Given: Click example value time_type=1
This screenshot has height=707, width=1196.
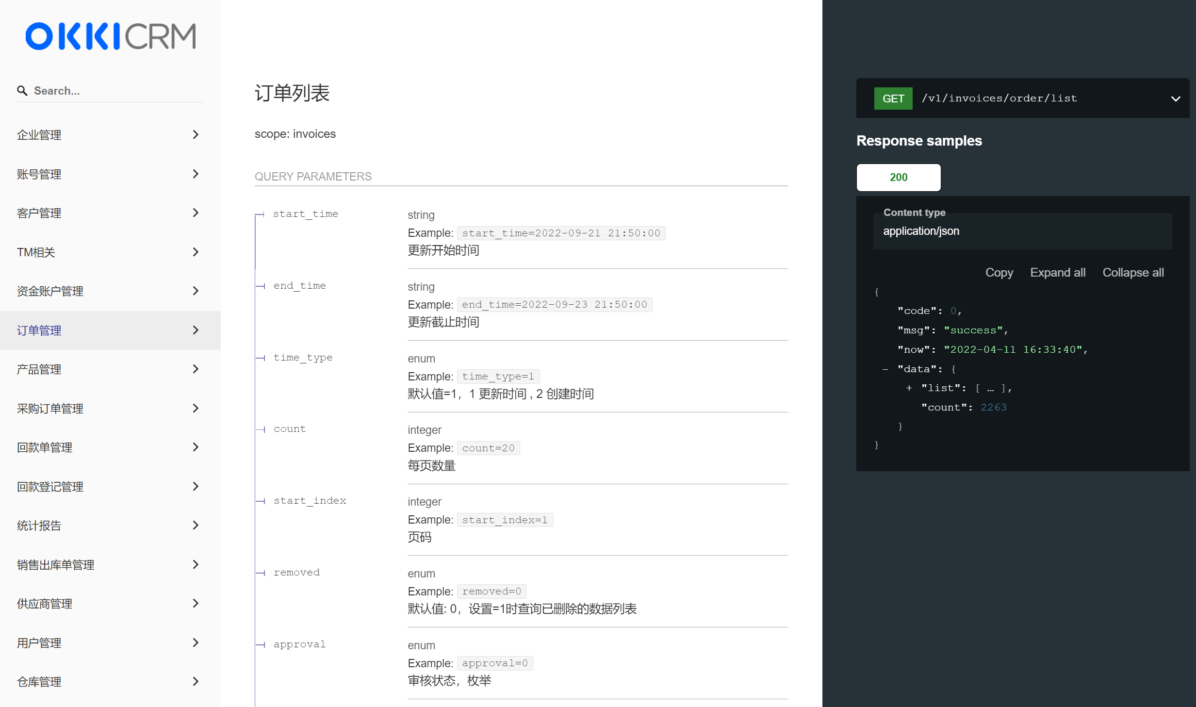Looking at the screenshot, I should 498,377.
